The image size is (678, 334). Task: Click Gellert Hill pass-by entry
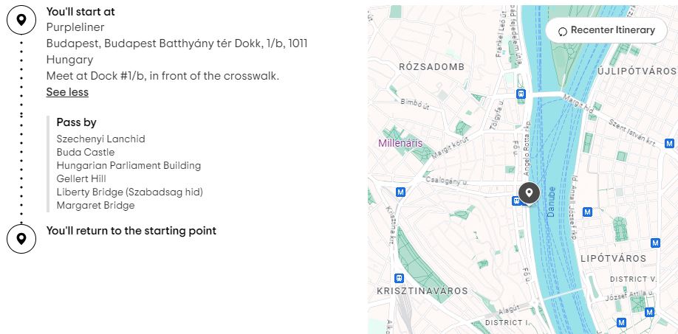[x=81, y=178]
